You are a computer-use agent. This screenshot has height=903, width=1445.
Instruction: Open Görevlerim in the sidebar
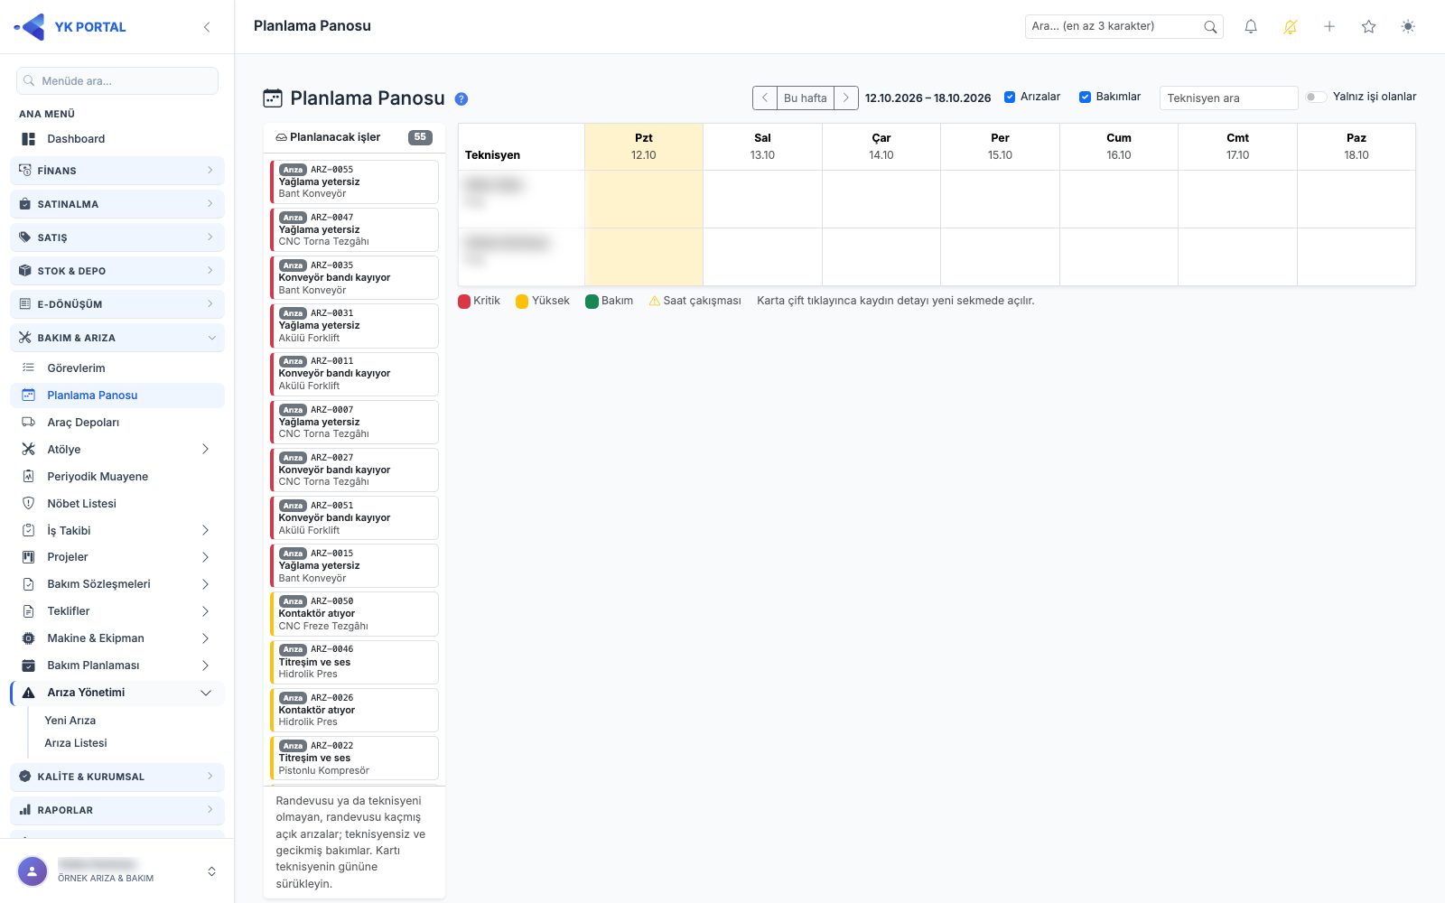click(x=117, y=368)
